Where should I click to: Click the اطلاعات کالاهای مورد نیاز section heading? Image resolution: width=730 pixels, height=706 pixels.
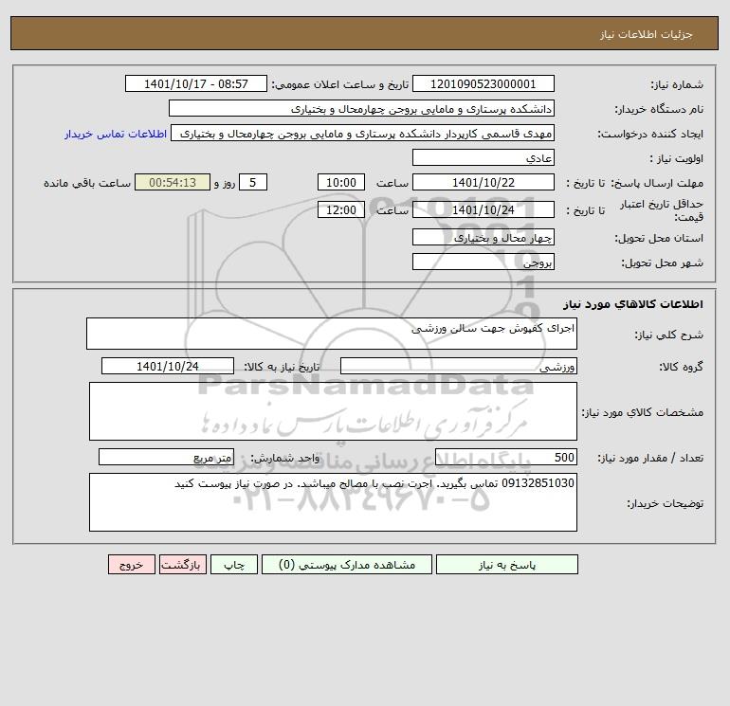coord(633,304)
